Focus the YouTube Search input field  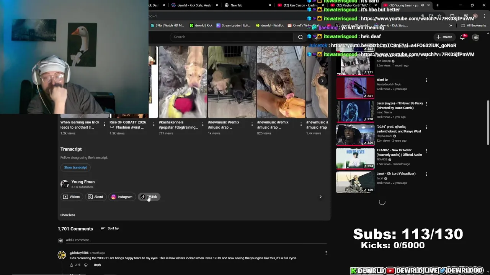tap(232, 37)
